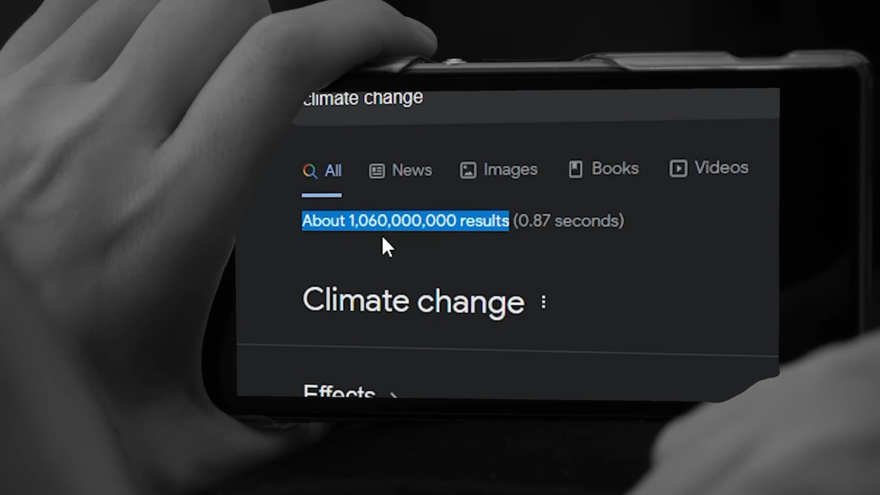Open the Effects section label

339,393
